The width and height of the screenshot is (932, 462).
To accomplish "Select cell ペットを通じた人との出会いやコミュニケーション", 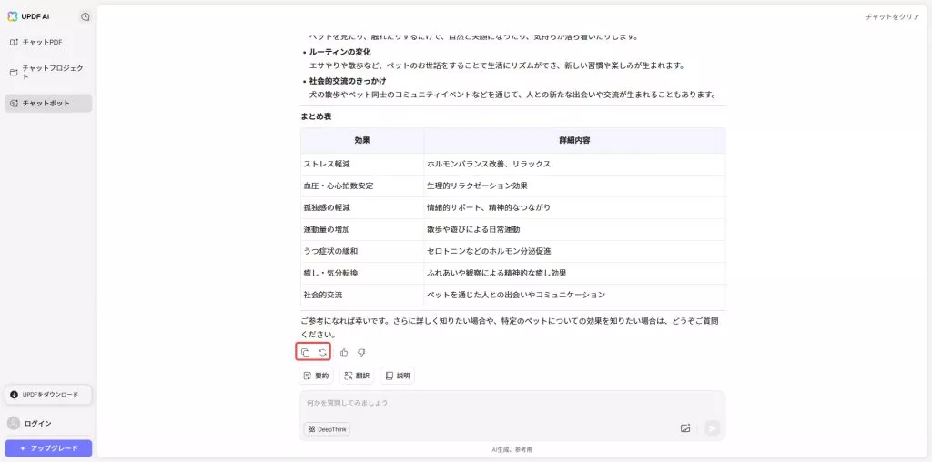I will (574, 295).
